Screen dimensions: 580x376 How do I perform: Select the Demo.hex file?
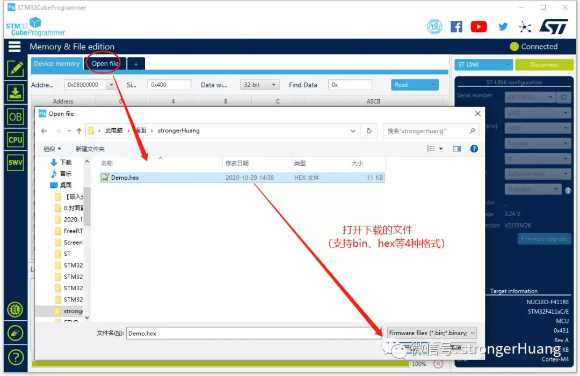(242, 178)
